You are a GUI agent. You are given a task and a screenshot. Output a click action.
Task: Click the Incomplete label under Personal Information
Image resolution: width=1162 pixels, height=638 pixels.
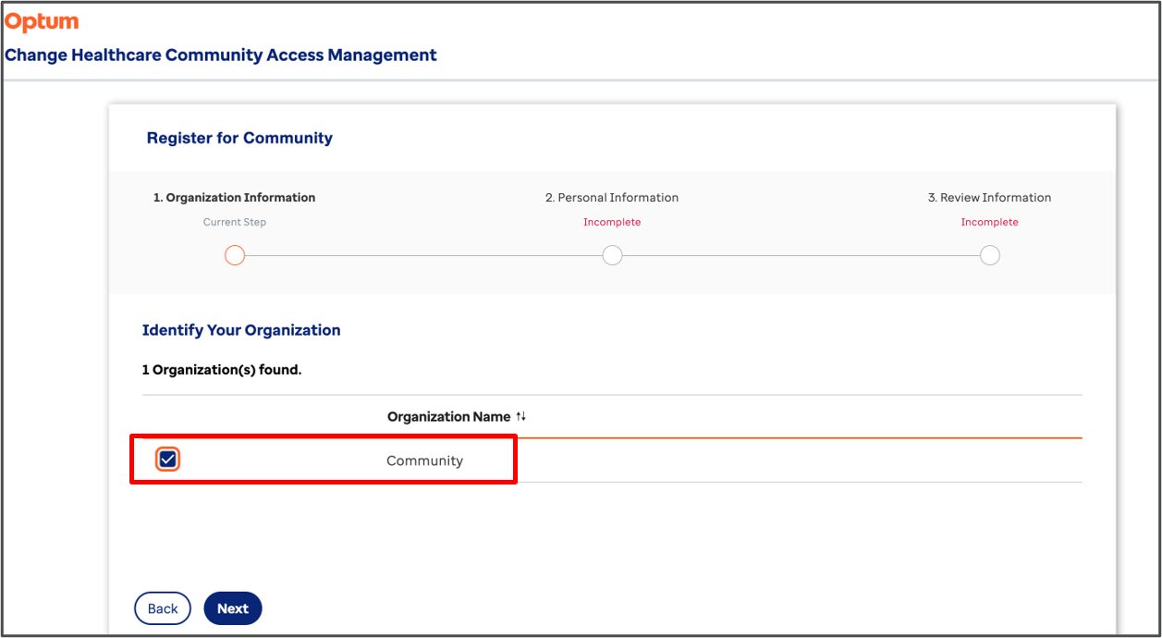(611, 222)
